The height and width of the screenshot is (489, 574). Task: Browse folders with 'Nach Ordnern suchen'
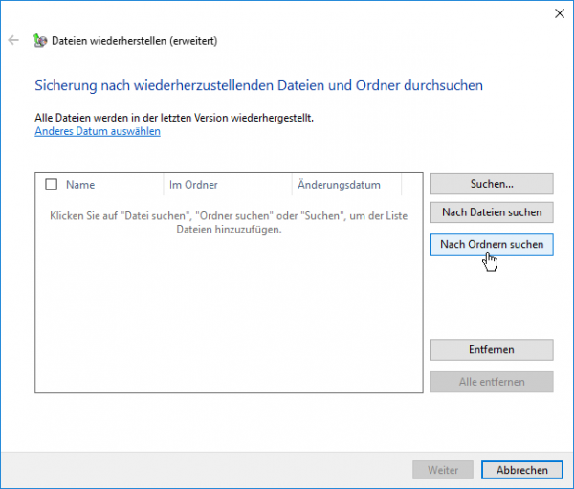(x=492, y=245)
